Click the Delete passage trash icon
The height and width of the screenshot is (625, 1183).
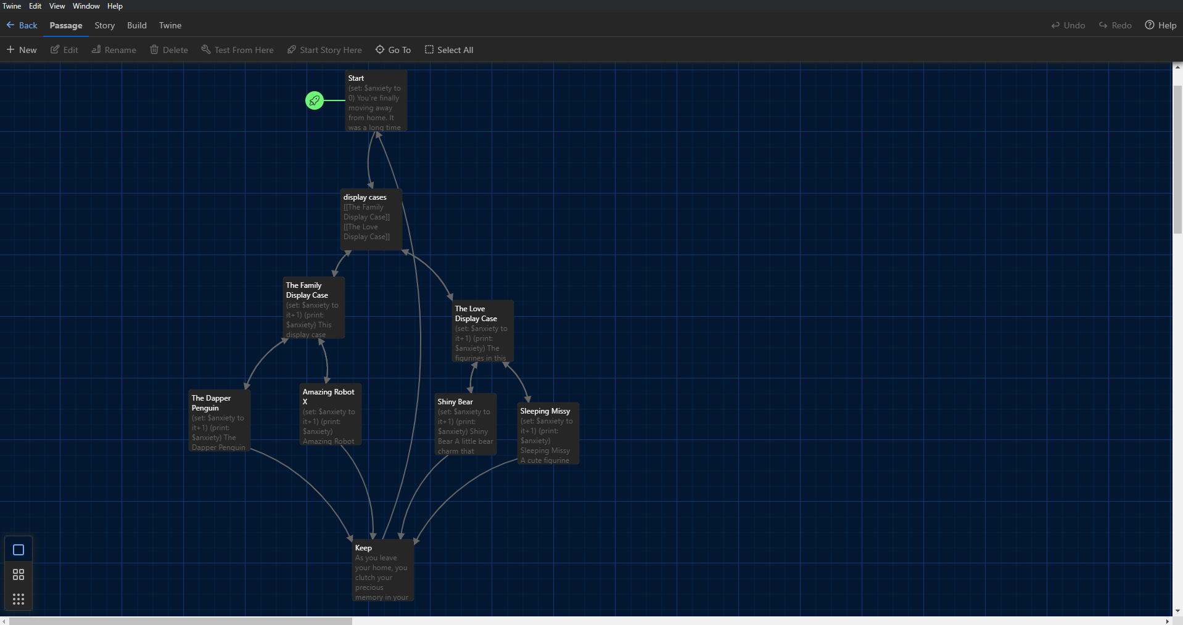pyautogui.click(x=154, y=49)
